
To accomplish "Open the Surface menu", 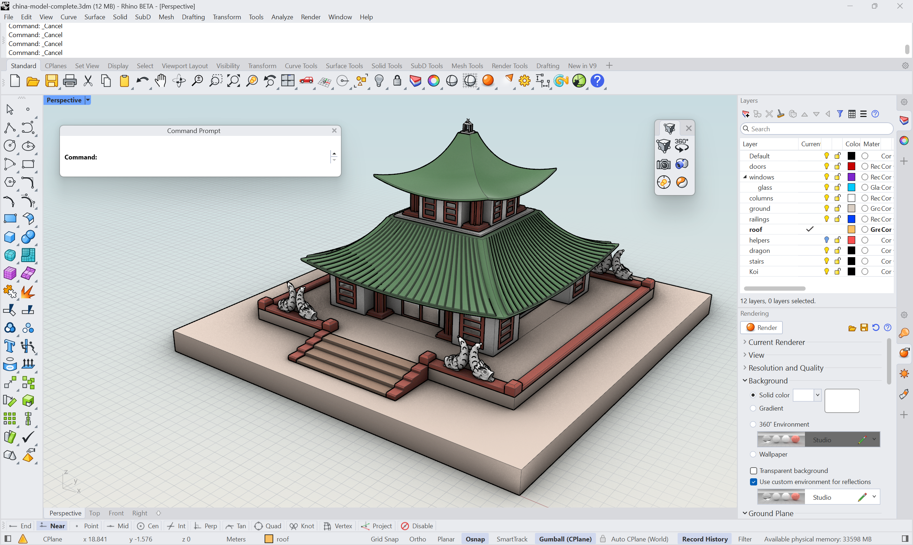I will tap(95, 17).
